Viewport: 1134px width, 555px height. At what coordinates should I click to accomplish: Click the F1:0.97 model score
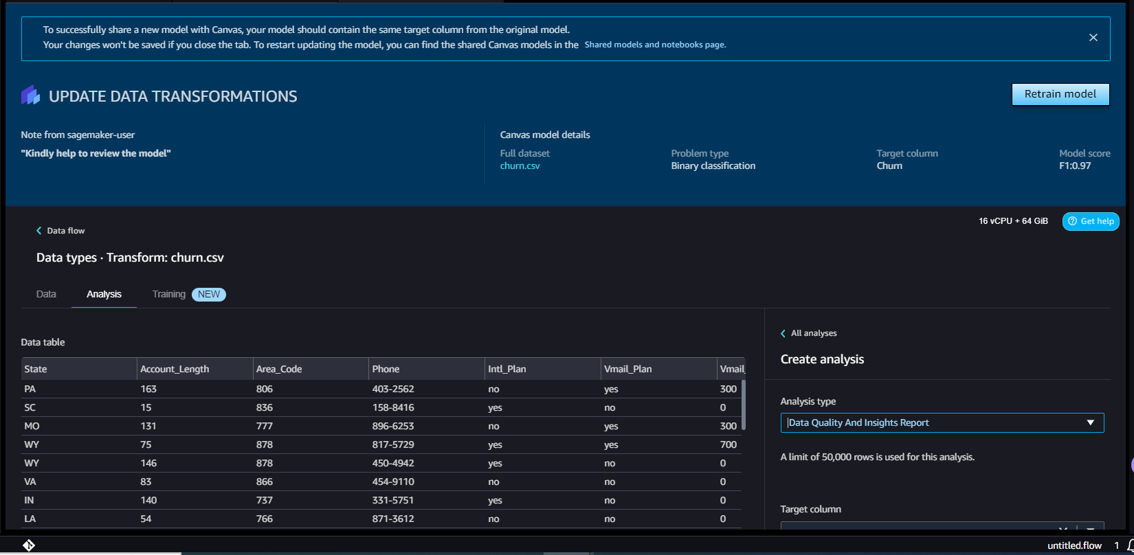1075,166
